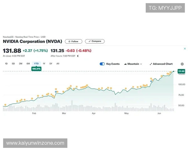The image size is (188, 151).
Task: Click the Jun label on the time axis
Action: click(159, 113)
